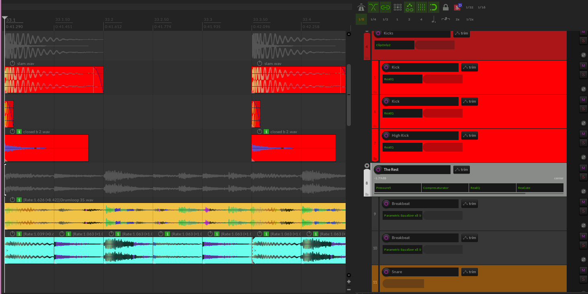
Task: Click volume fader on Kicks track
Action: click(434, 45)
